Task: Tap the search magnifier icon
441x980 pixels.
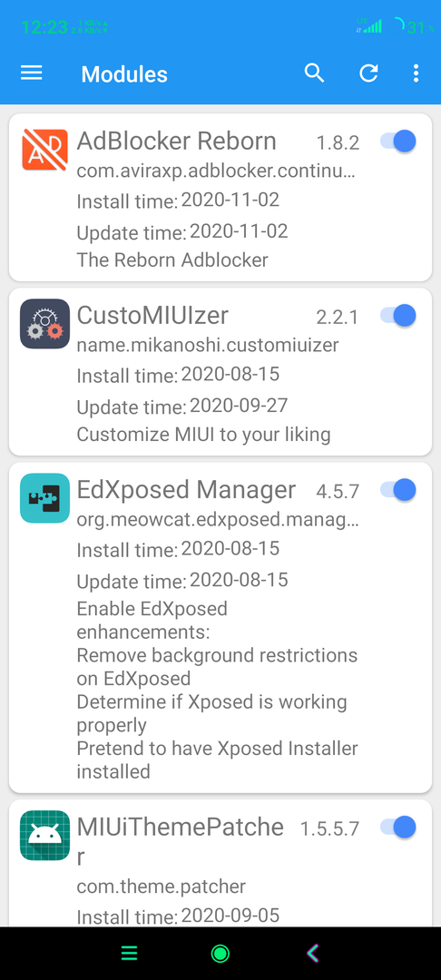Action: click(x=314, y=73)
